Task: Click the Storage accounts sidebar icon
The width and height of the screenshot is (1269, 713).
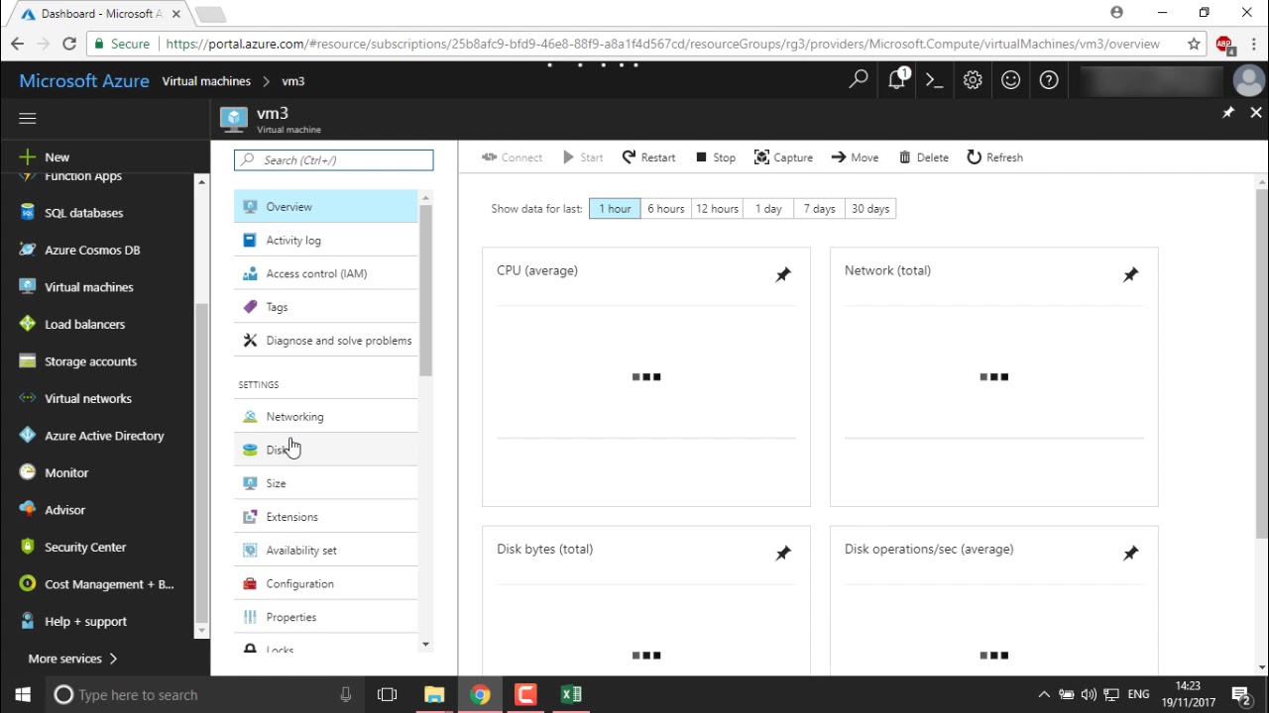Action: (27, 361)
